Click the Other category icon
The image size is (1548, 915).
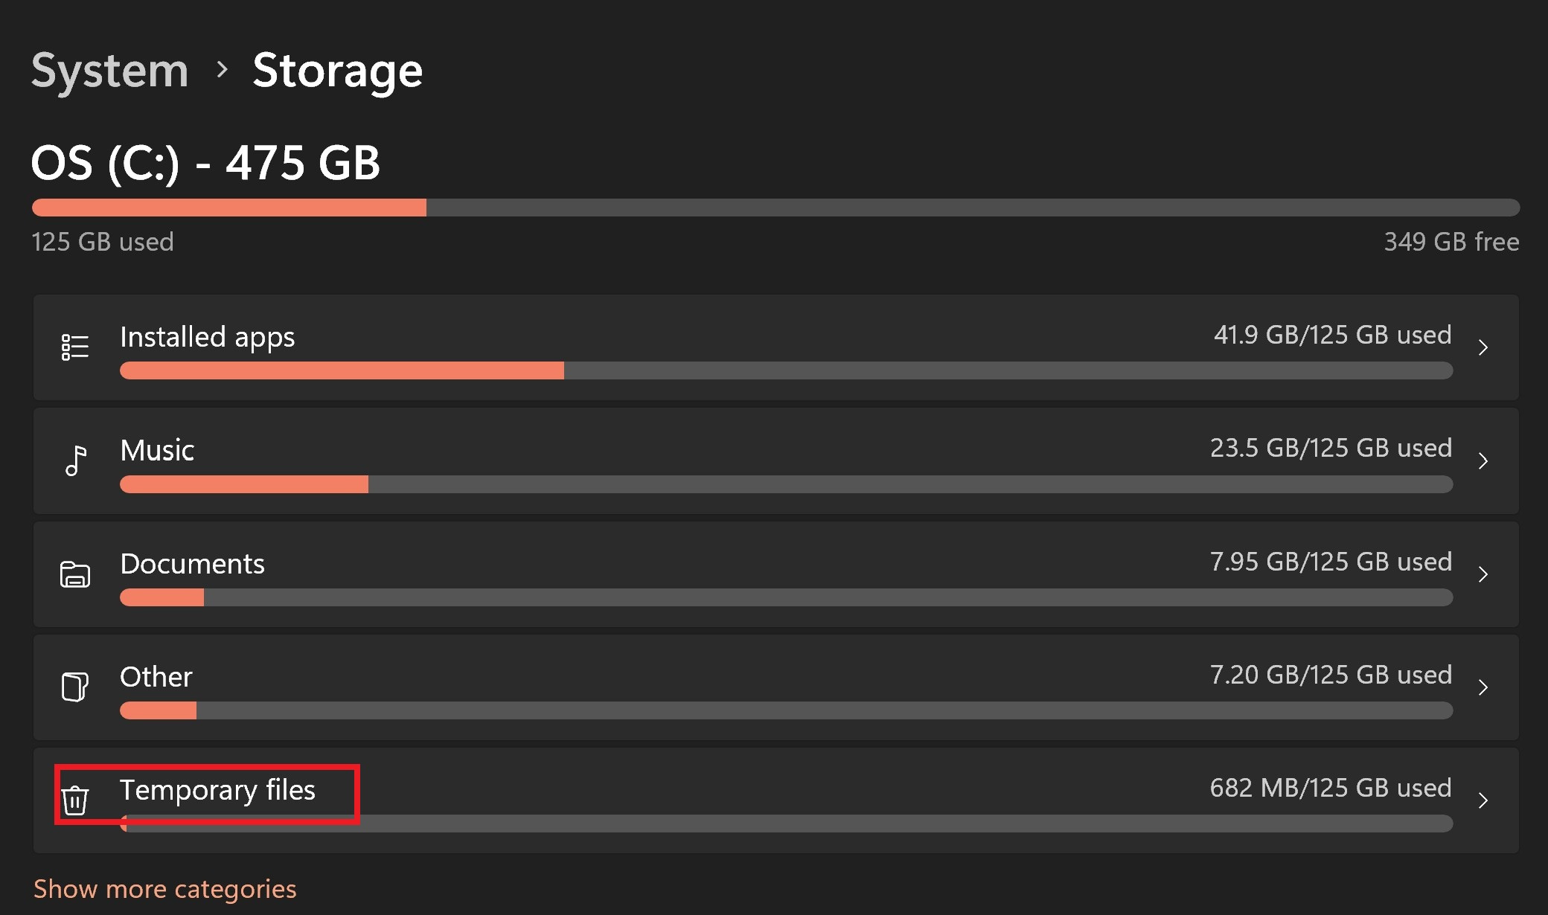(74, 687)
